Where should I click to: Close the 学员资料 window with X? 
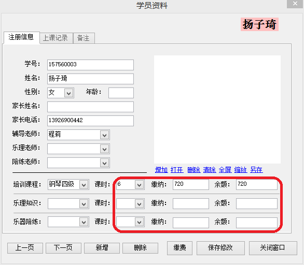pos(295,4)
